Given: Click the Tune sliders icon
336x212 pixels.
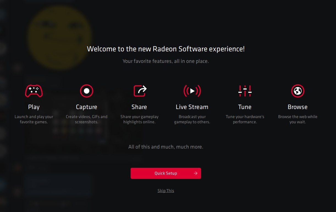Looking at the screenshot, I should 245,91.
